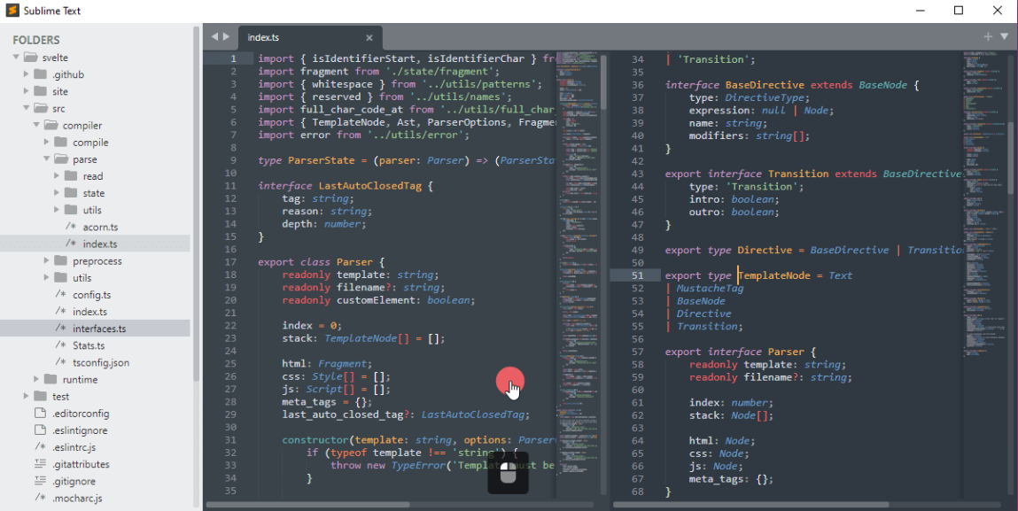Click the new tab plus icon

pyautogui.click(x=986, y=36)
